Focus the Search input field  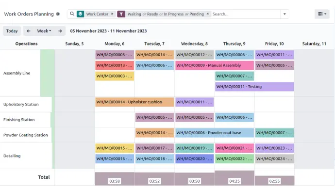pos(246,14)
